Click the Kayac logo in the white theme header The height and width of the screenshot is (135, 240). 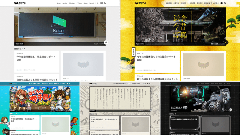(20, 3)
